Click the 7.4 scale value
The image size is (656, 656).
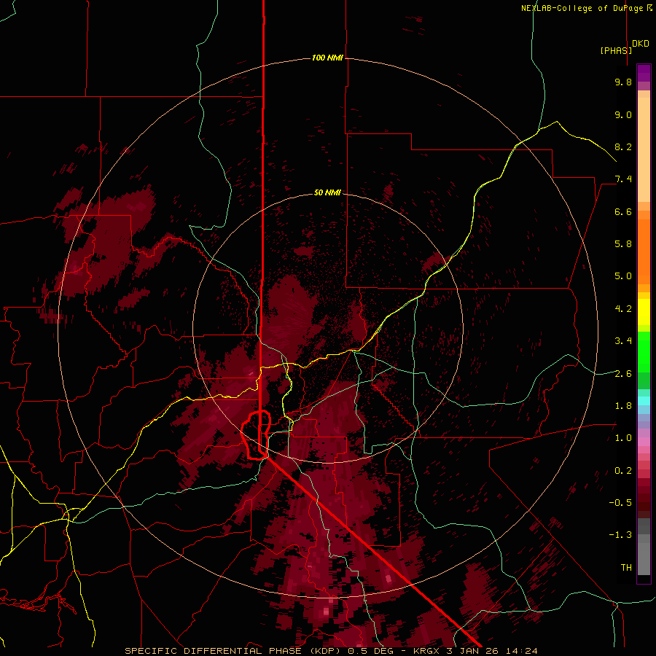coord(623,179)
